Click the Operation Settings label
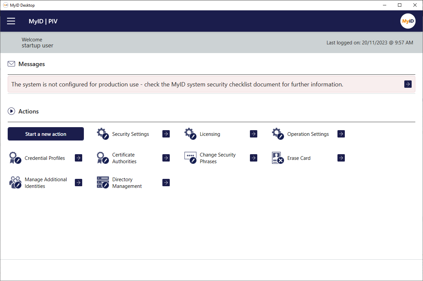 pyautogui.click(x=308, y=134)
